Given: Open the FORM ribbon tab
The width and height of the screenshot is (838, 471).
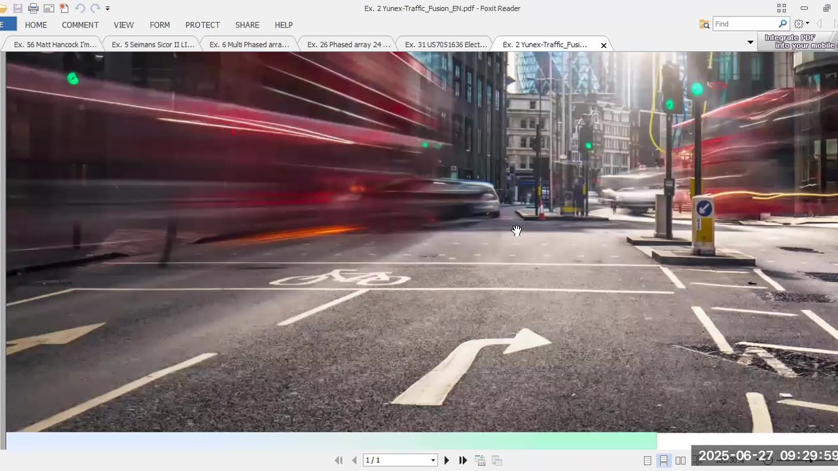Looking at the screenshot, I should pyautogui.click(x=160, y=25).
